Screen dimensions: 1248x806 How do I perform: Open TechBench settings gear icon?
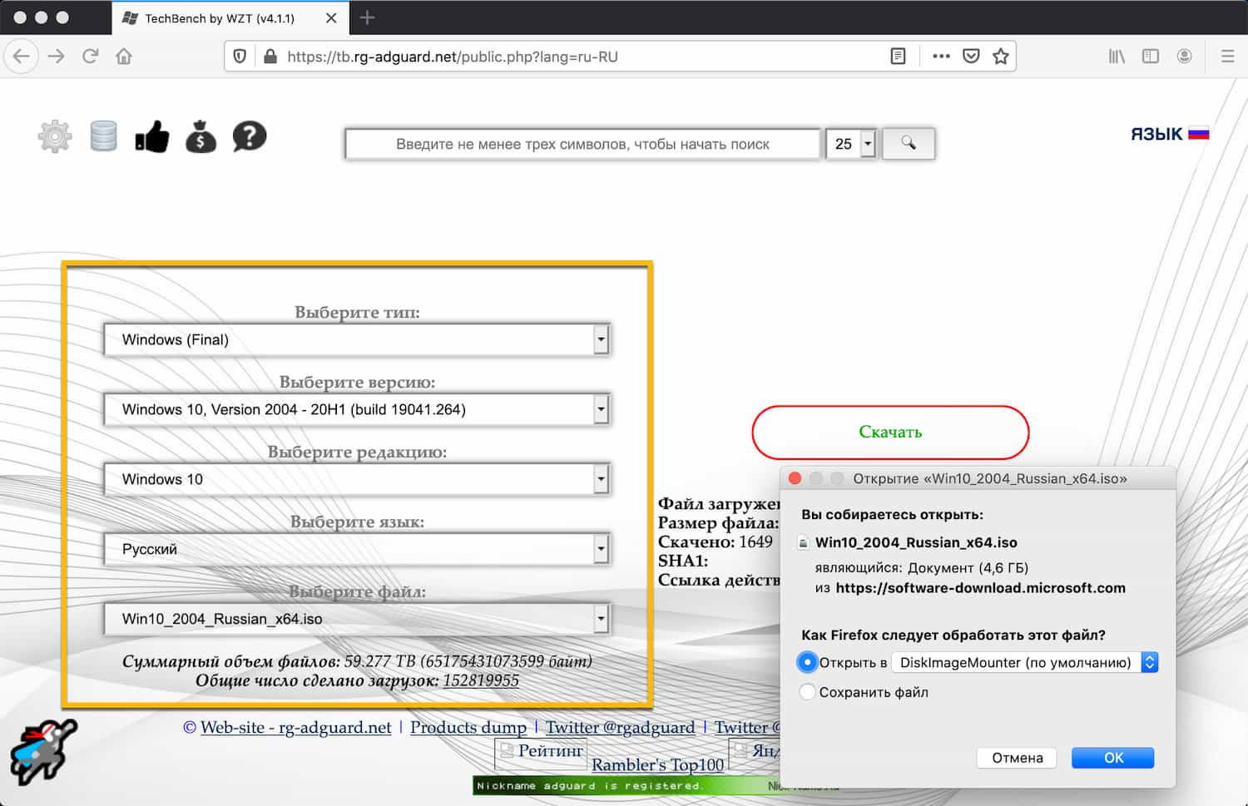tap(55, 136)
